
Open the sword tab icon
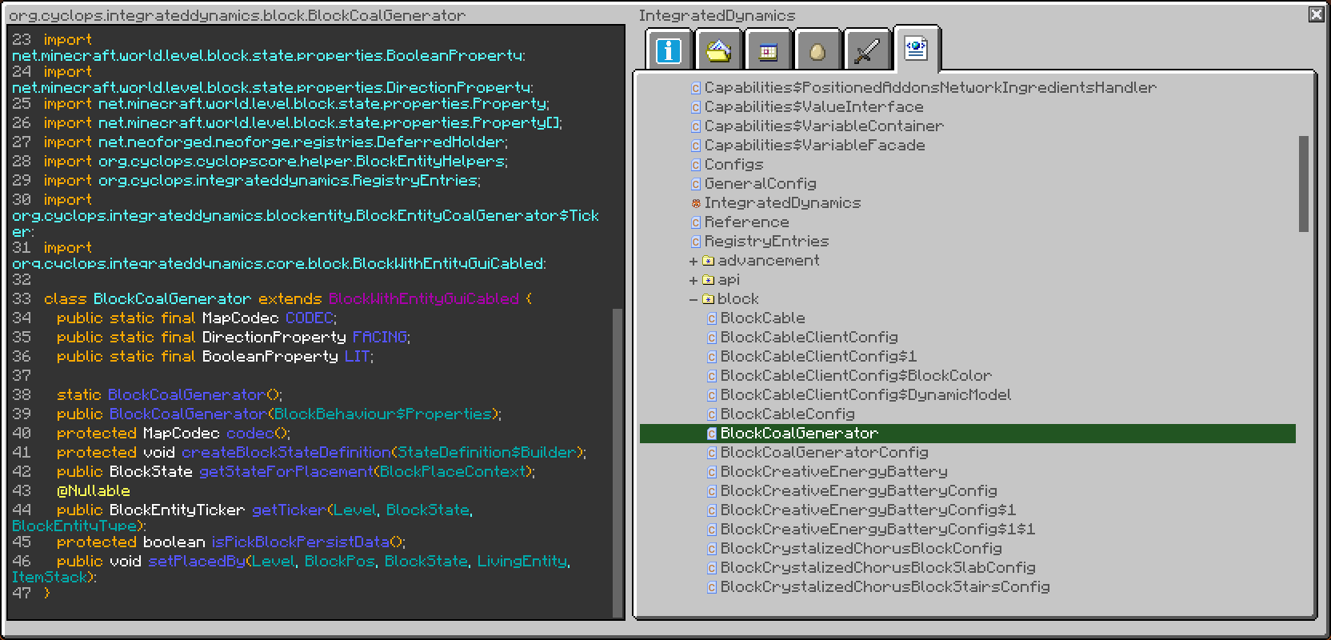[x=867, y=51]
